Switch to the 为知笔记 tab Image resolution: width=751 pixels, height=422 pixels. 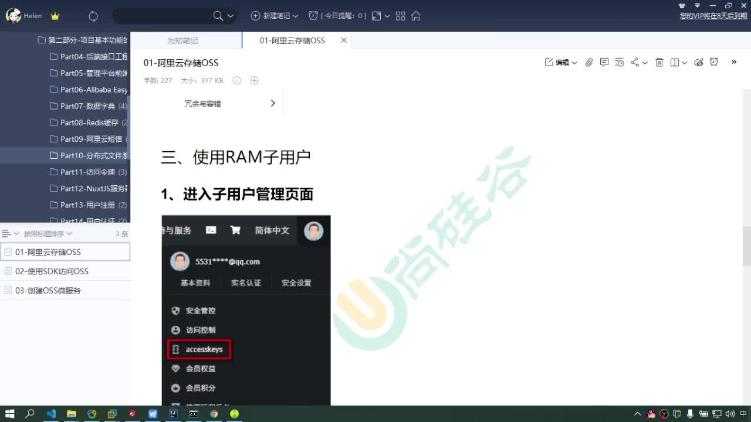pos(182,40)
